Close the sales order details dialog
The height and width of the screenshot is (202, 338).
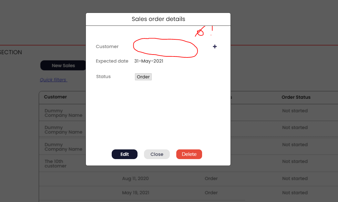pos(157,154)
